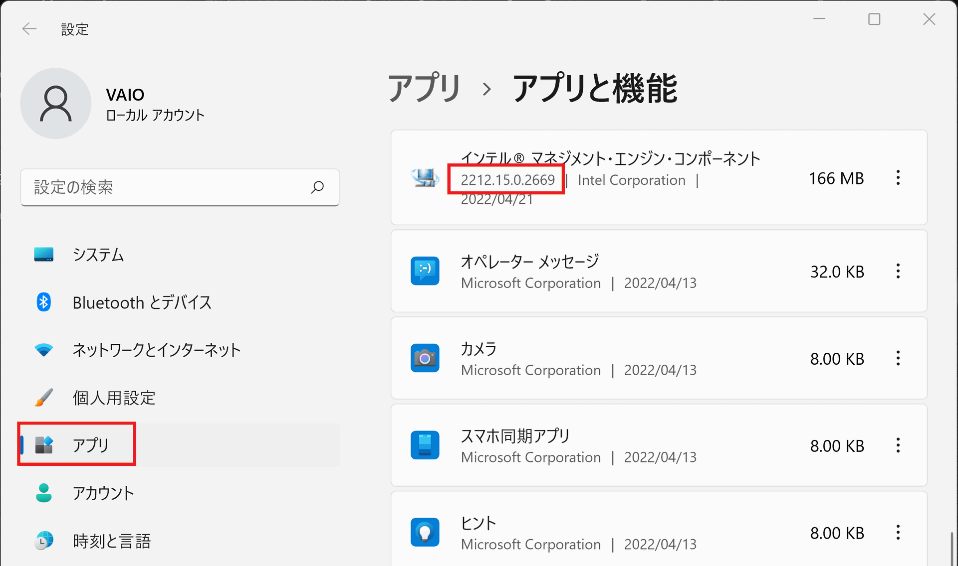Click the Intel Management Engine app icon
Image resolution: width=958 pixels, height=566 pixels.
[x=425, y=177]
